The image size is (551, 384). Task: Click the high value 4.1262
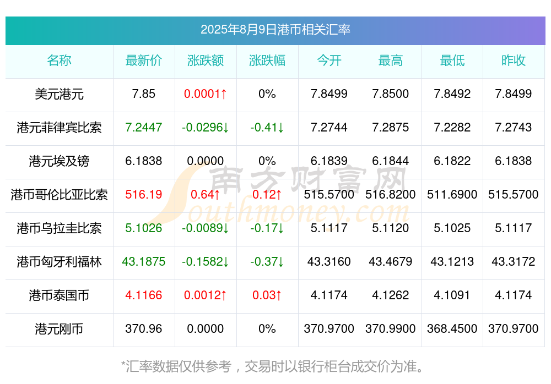[x=391, y=295]
